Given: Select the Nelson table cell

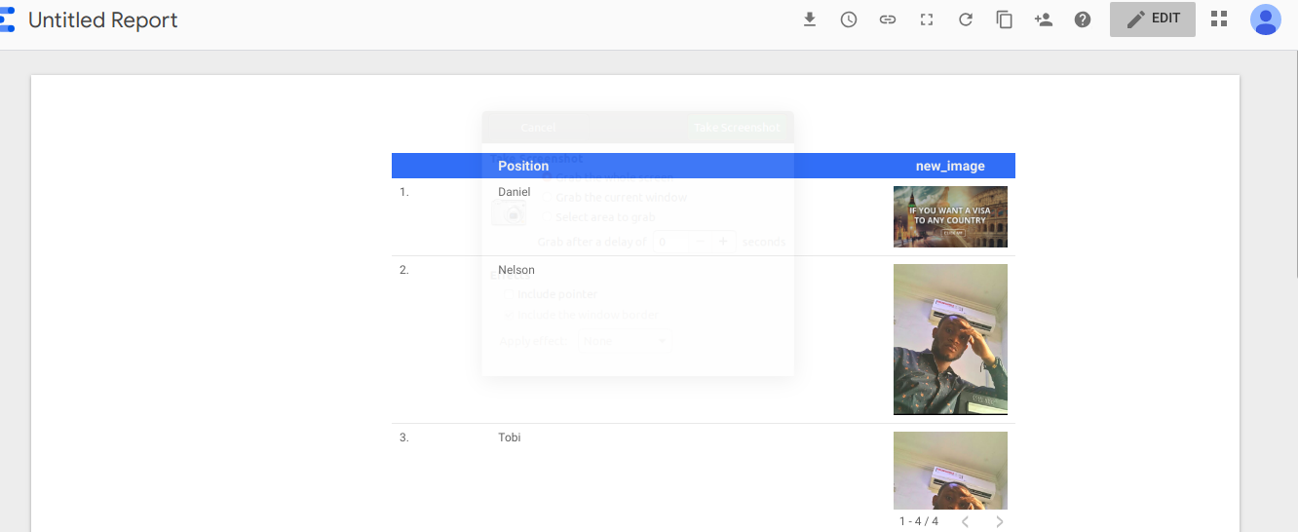Looking at the screenshot, I should (516, 270).
